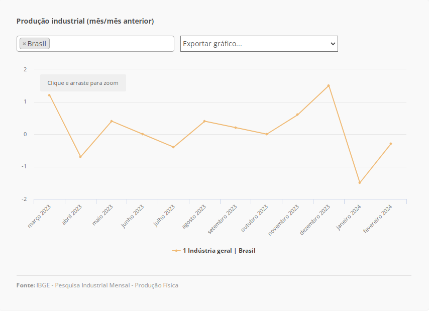429x312 pixels.
Task: Remove the Brasil tag with its x icon
Action: [x=24, y=44]
